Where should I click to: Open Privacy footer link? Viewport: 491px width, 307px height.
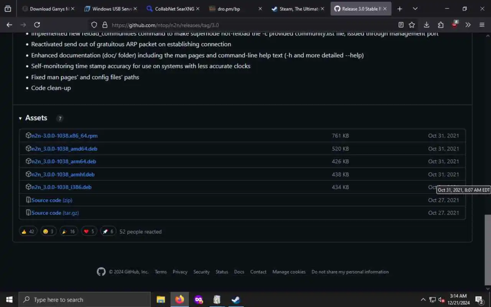point(180,272)
